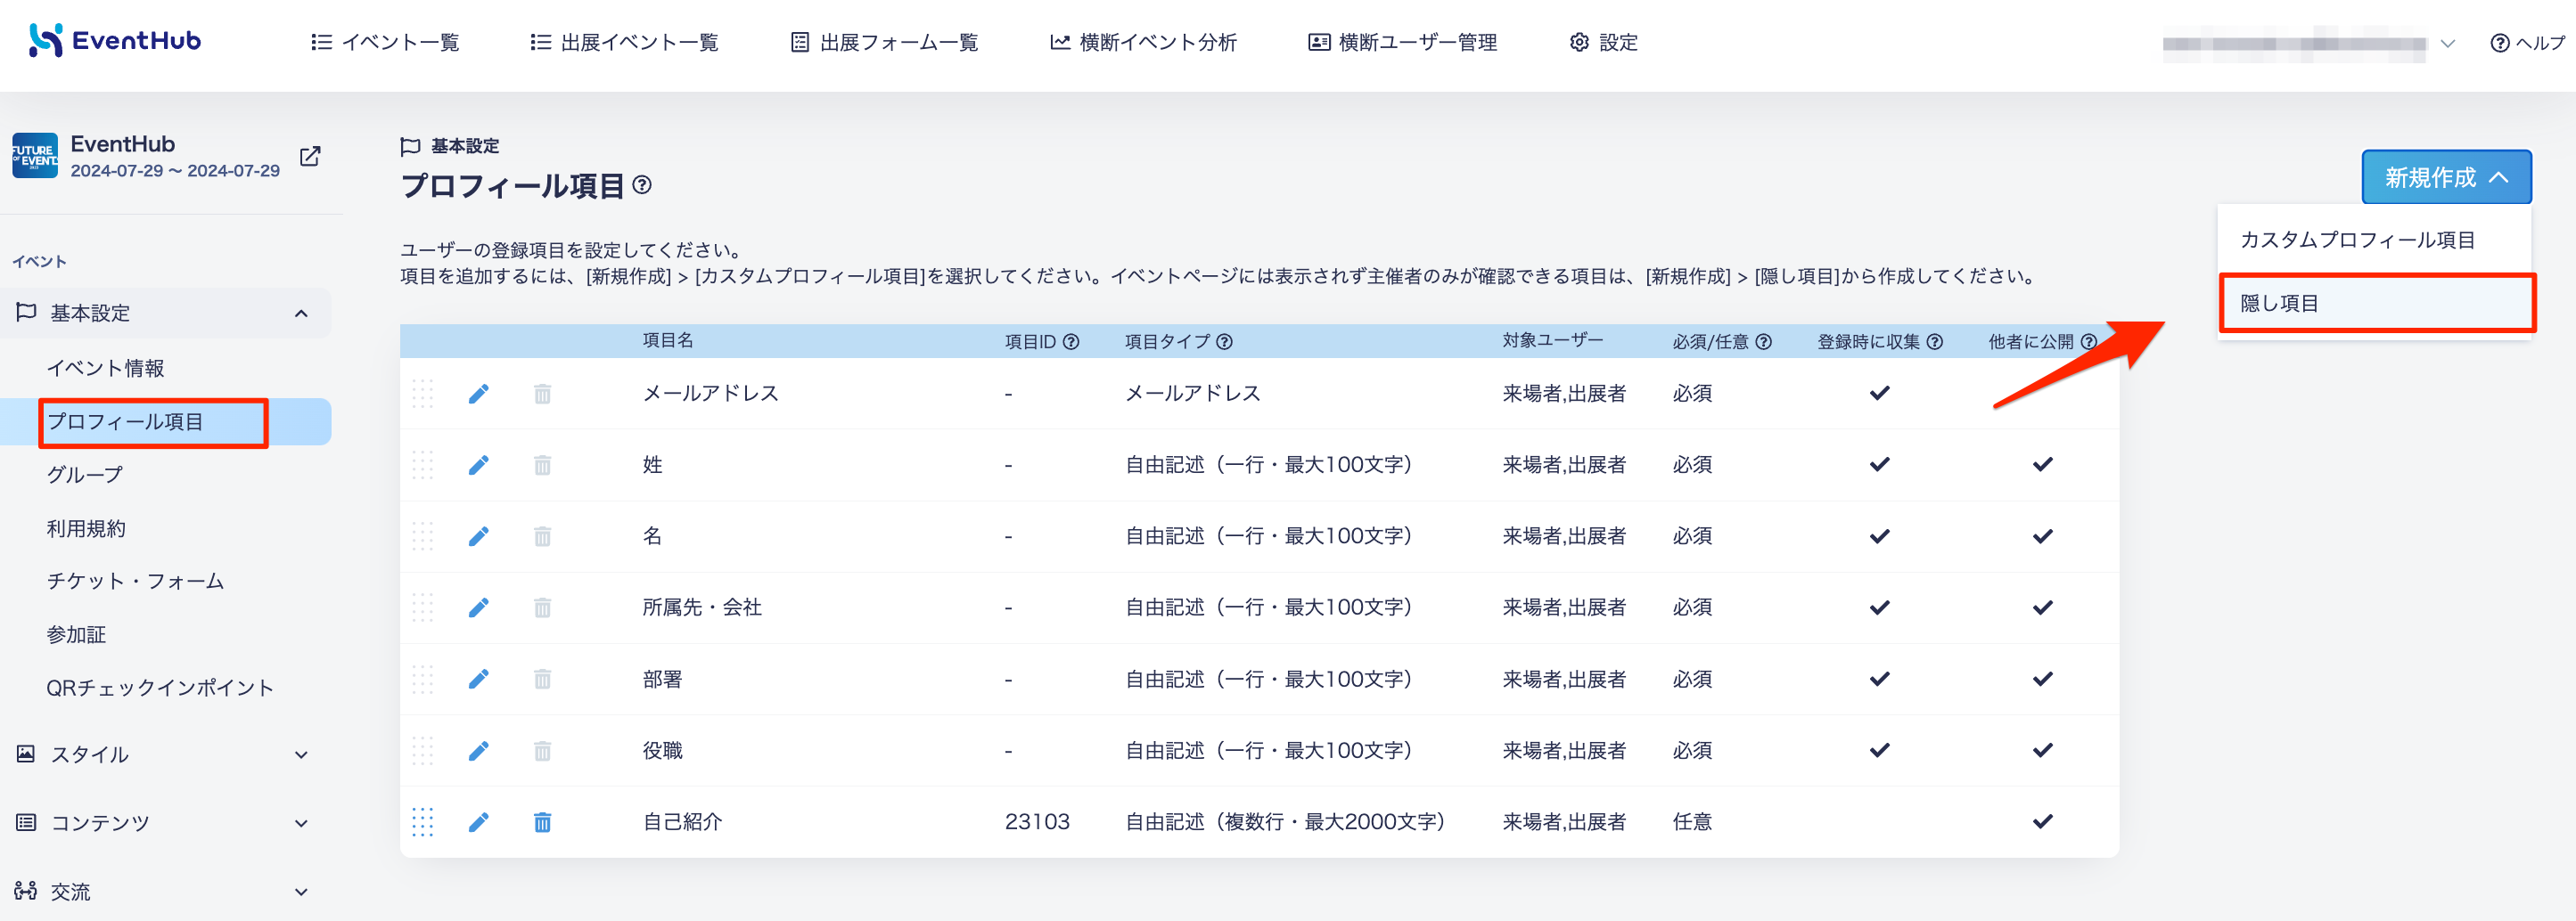Open help icon next to プロフィール項目 title
Screen dimensions: 2576x921
[643, 184]
